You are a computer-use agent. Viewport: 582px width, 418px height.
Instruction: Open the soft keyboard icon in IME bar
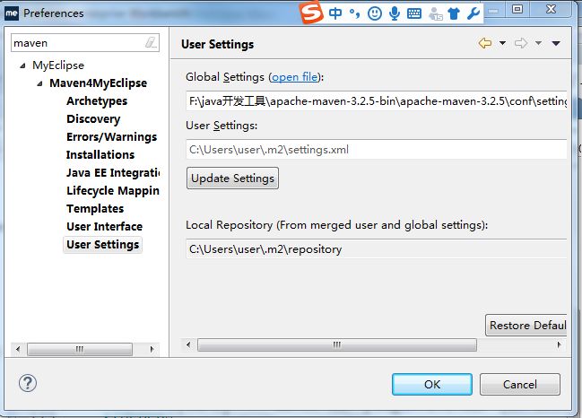(x=414, y=13)
